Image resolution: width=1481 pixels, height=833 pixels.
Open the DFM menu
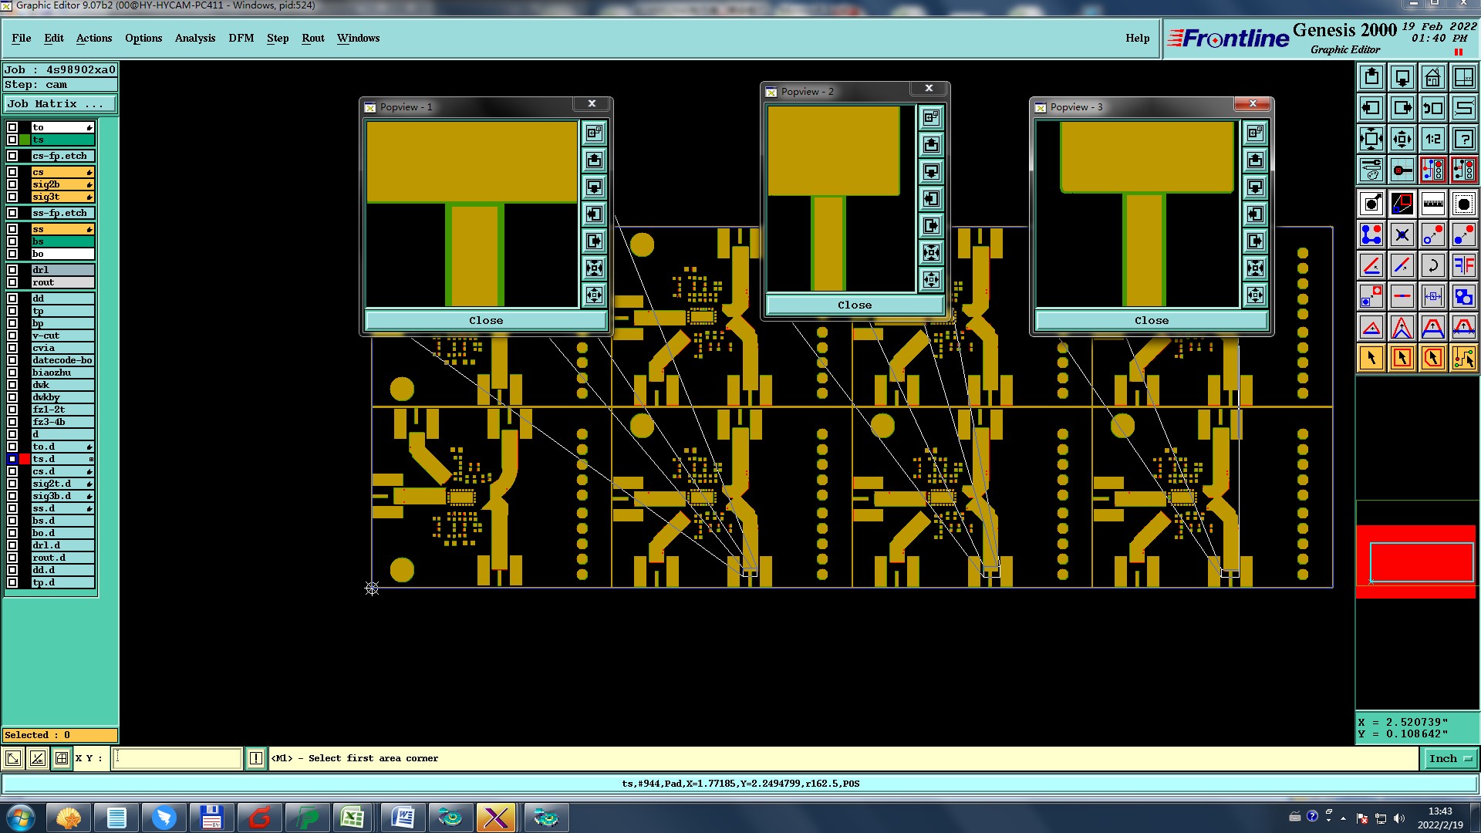(241, 38)
